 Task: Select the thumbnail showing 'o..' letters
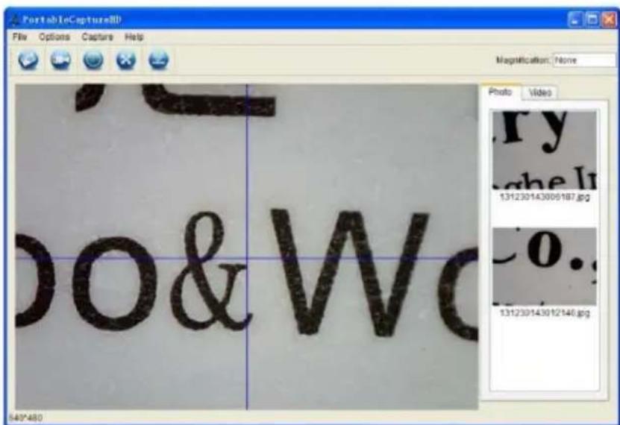click(545, 266)
